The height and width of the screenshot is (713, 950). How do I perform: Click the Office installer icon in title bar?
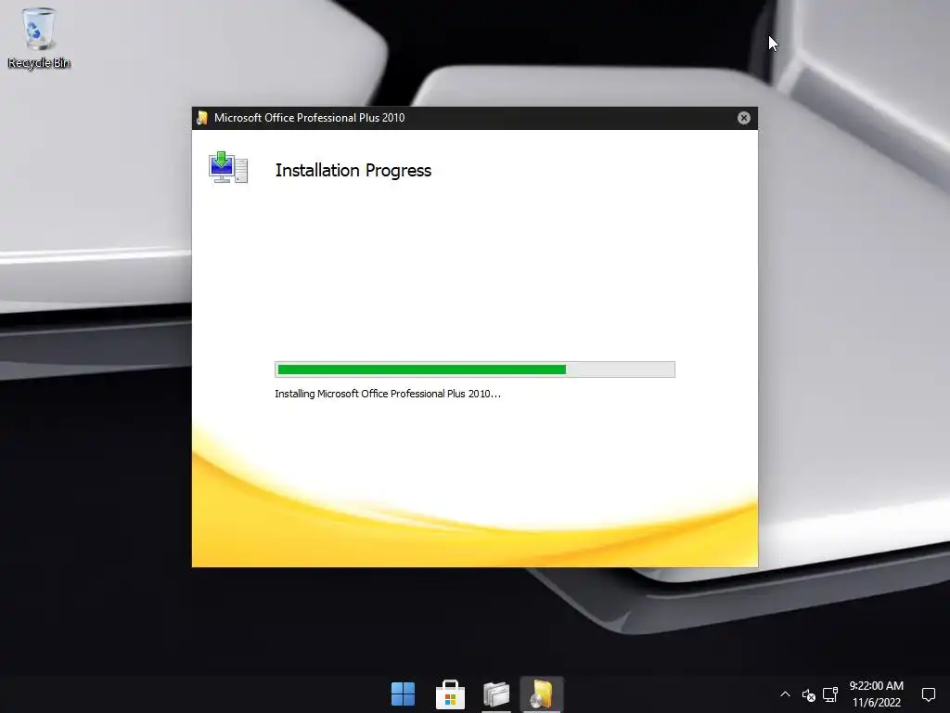[202, 118]
